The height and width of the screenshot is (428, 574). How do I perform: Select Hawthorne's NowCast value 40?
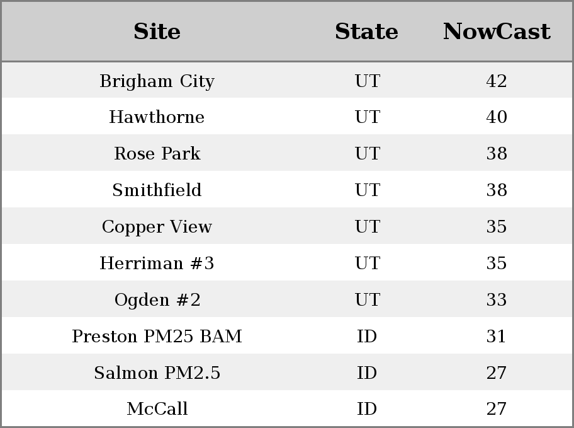496,117
